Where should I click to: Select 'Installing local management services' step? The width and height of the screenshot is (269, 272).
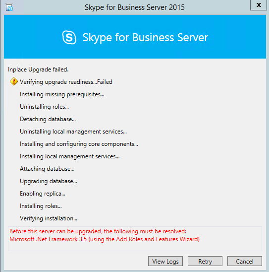(69, 156)
